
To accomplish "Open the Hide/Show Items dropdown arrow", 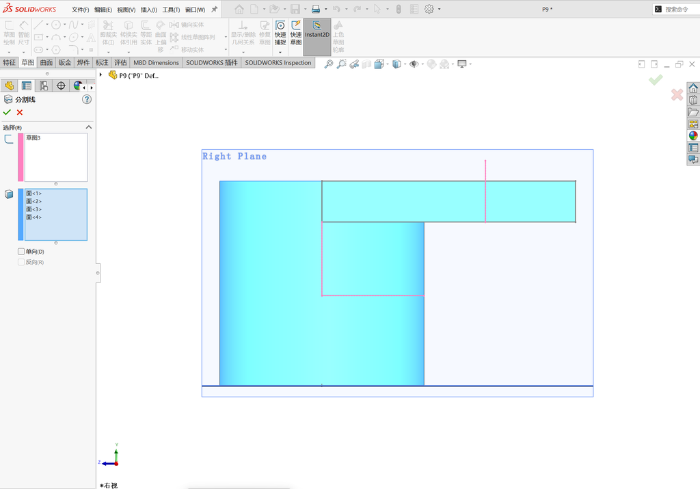I will click(422, 64).
